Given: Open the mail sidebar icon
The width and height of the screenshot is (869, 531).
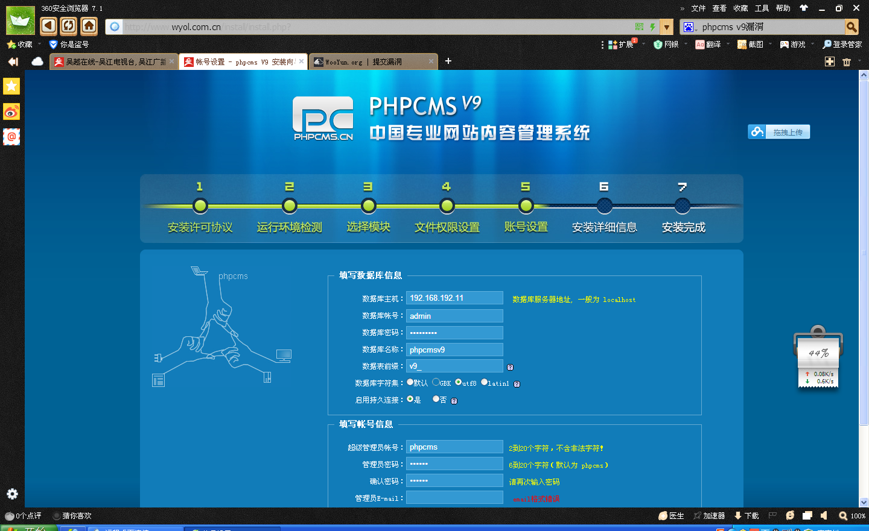Looking at the screenshot, I should point(11,137).
